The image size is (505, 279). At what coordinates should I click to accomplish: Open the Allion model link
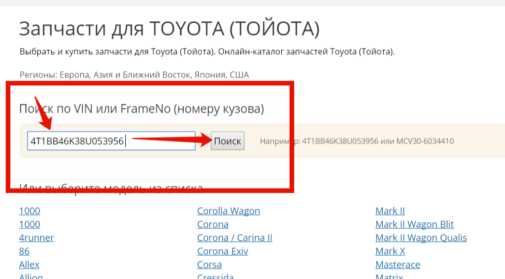(31, 276)
